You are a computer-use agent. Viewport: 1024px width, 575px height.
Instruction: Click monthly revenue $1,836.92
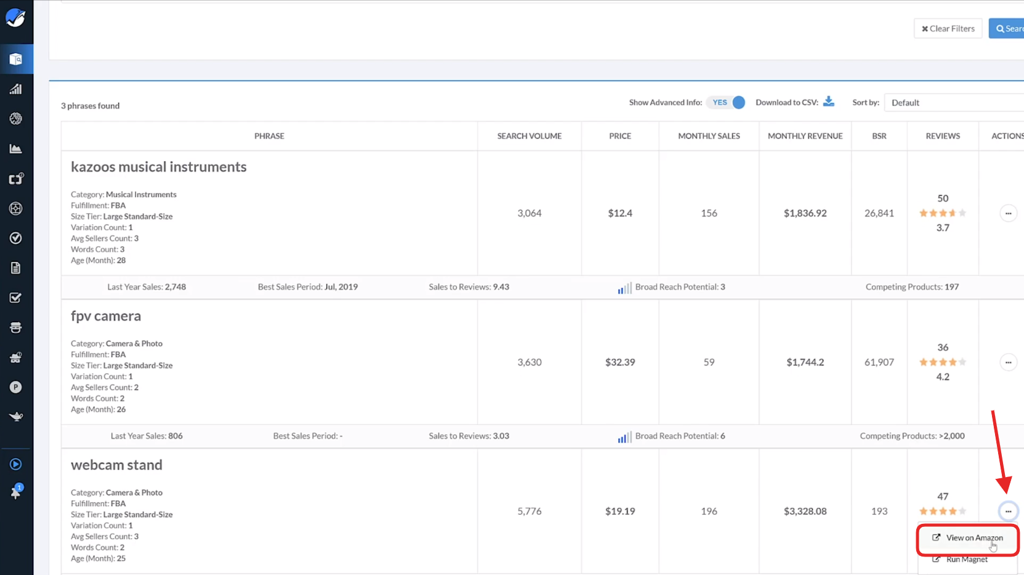click(x=805, y=213)
